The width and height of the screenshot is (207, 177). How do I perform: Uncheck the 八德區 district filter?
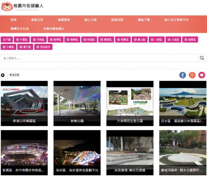pyautogui.click(x=157, y=40)
